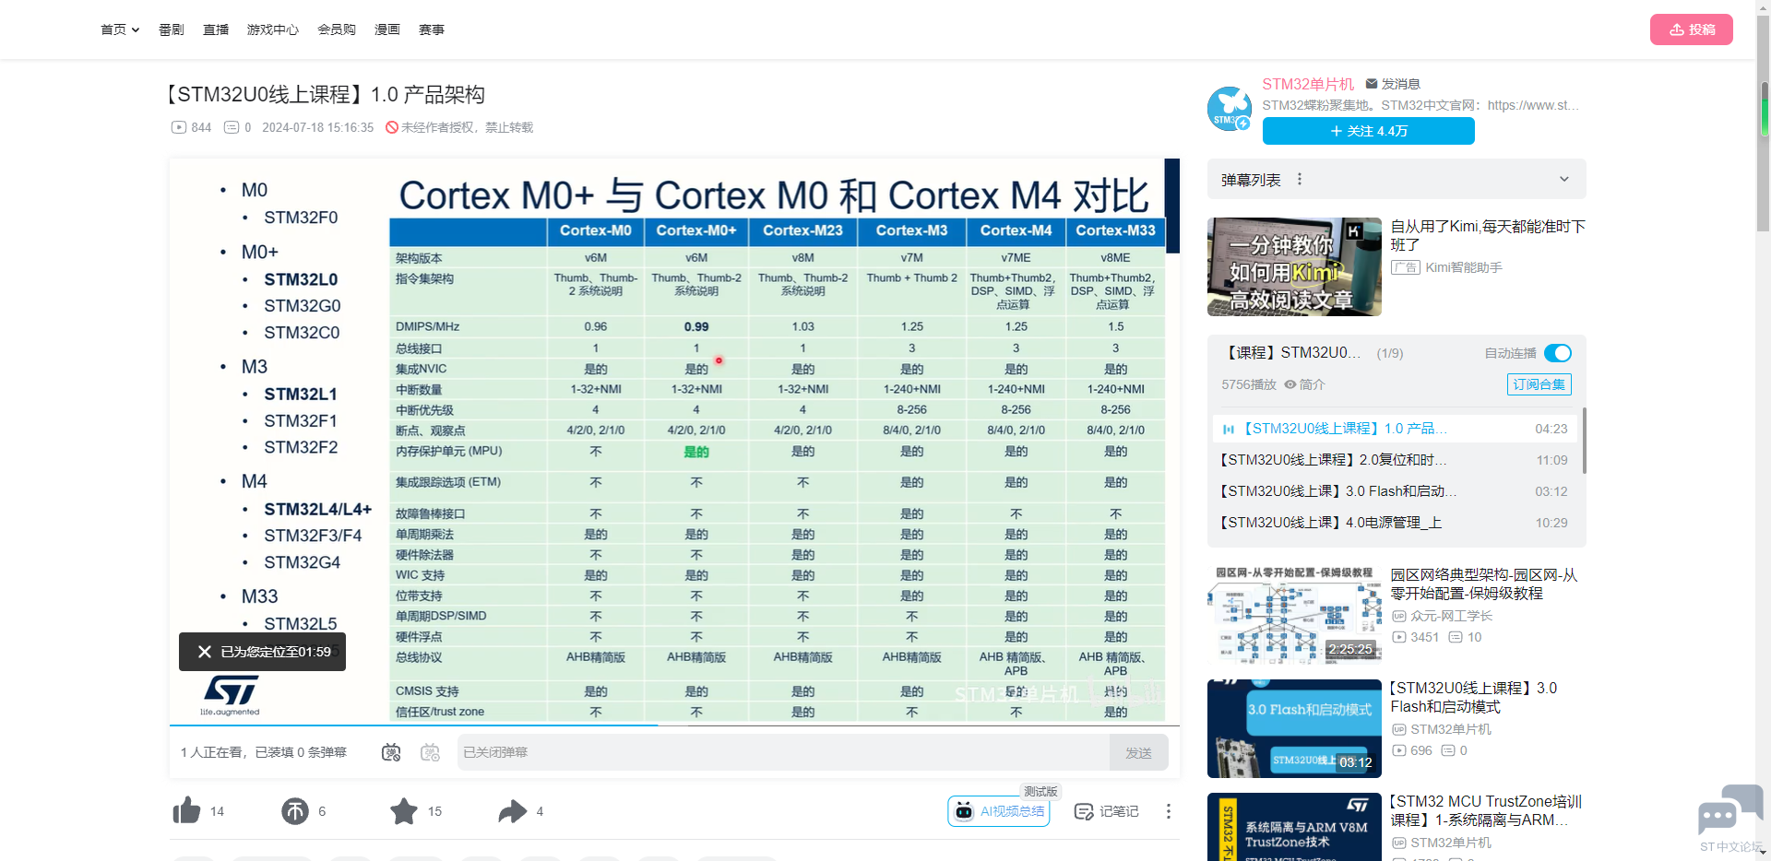The width and height of the screenshot is (1771, 861).
Task: Dismiss the 已为您定位至01:59 notification
Action: pos(205,652)
